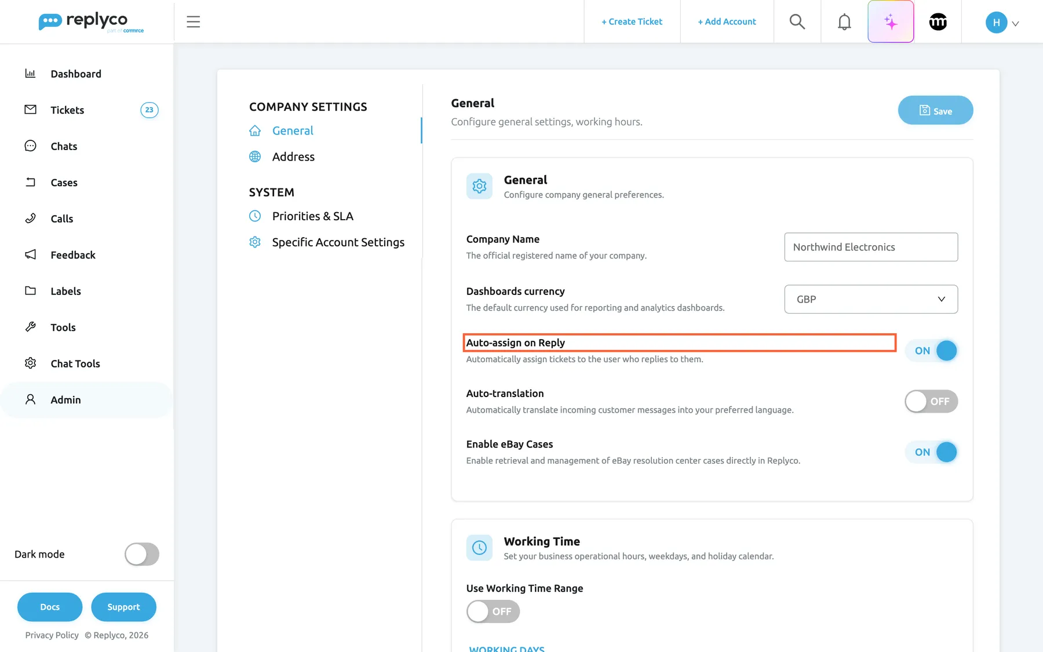Click the General section gear icon
1043x652 pixels.
(479, 186)
